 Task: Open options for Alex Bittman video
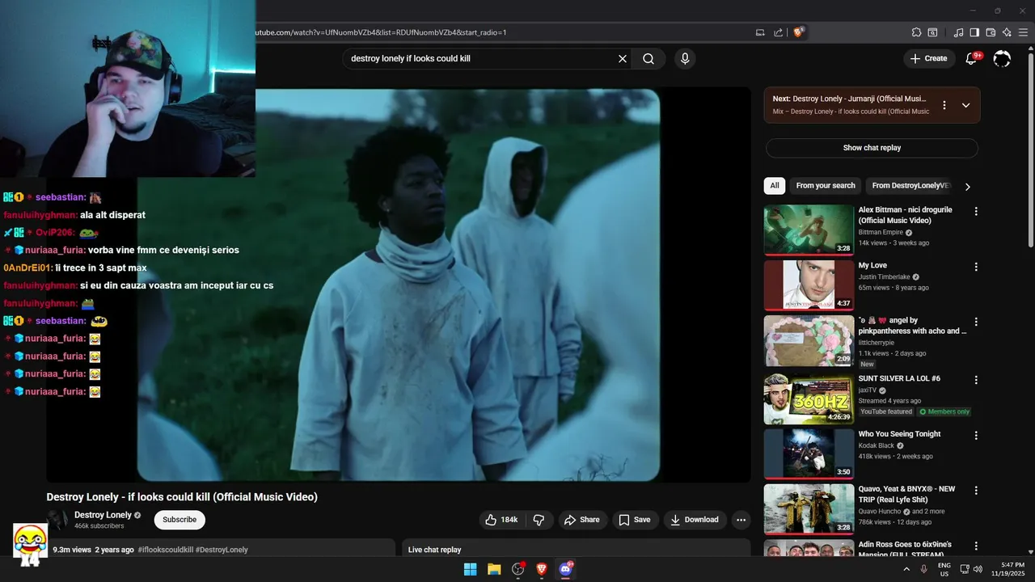coord(976,211)
